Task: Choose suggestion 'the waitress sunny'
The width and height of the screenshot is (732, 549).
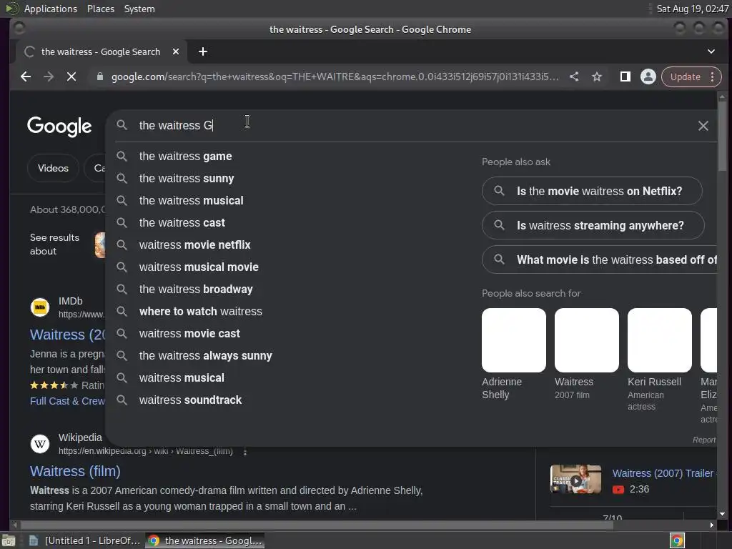Action: pos(187,178)
